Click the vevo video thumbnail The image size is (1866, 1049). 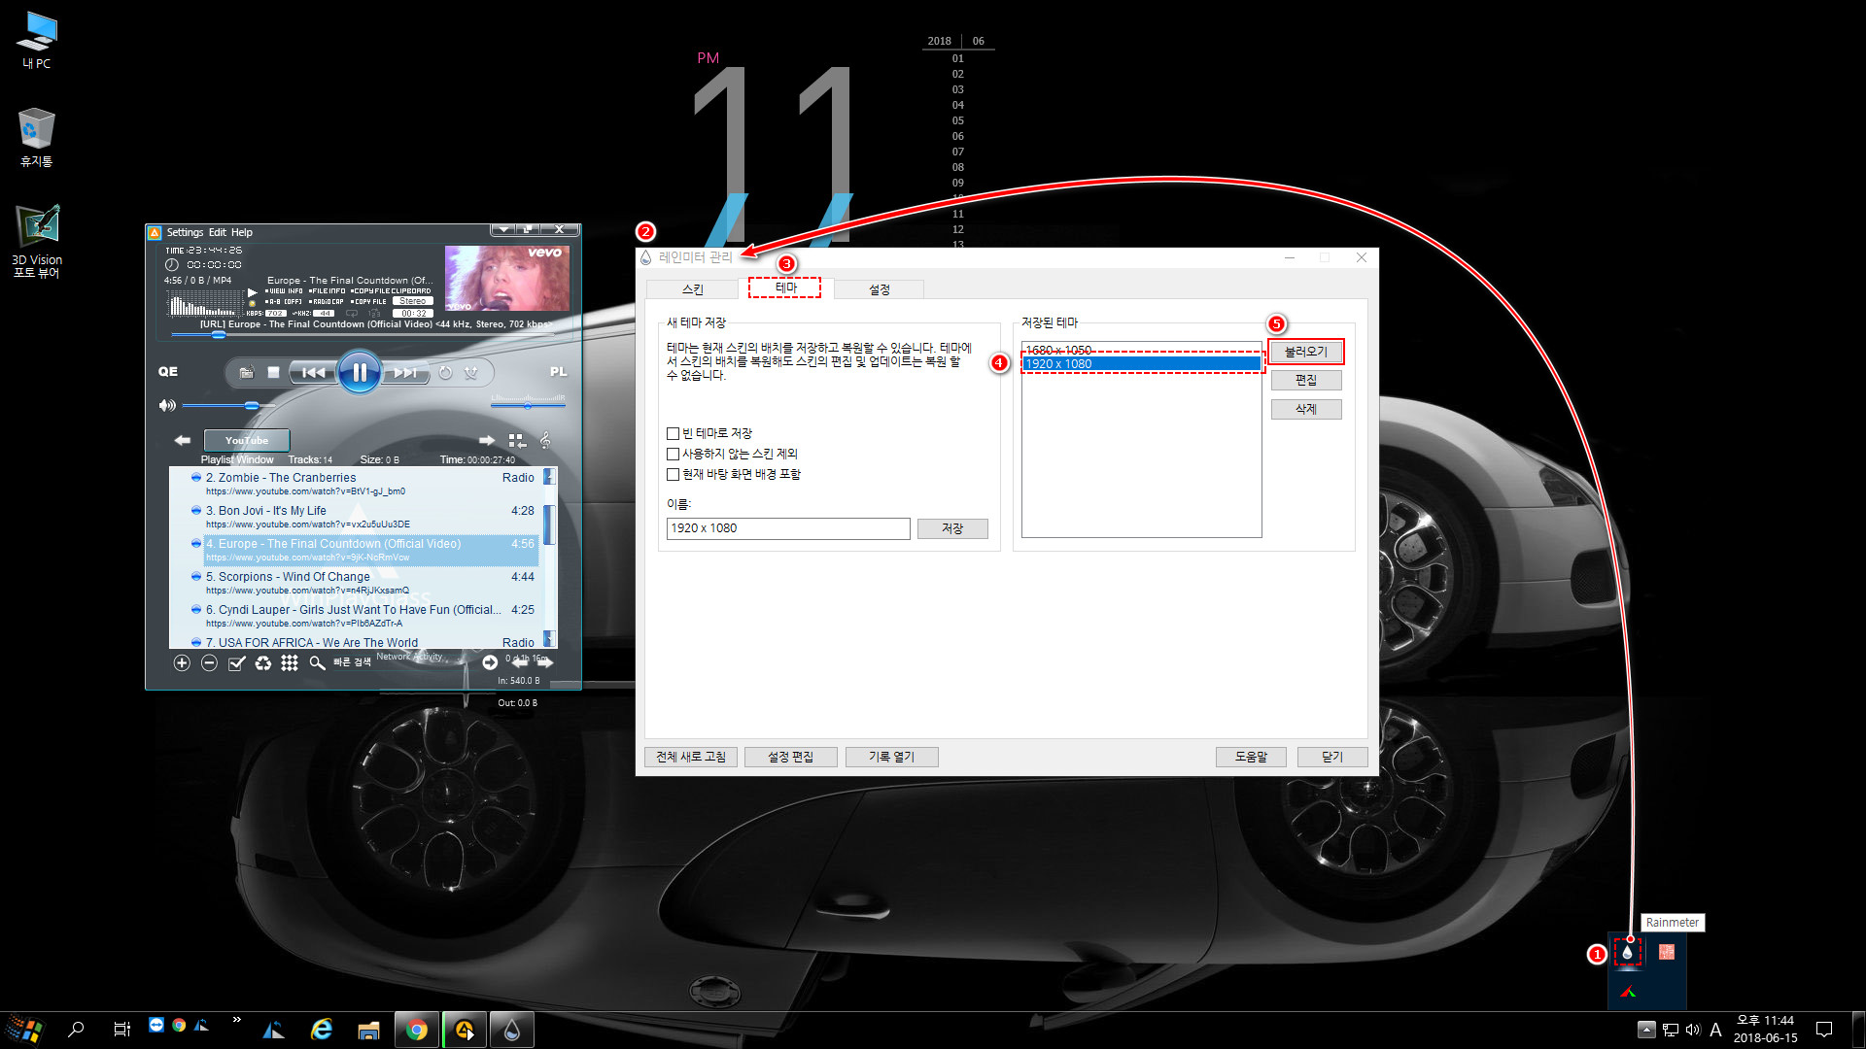(x=507, y=278)
